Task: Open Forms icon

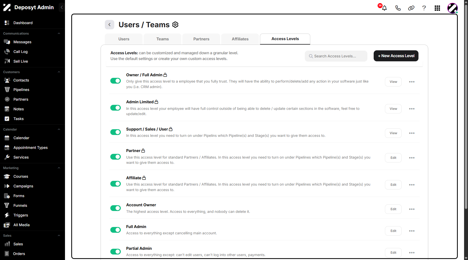Action: tap(7, 196)
